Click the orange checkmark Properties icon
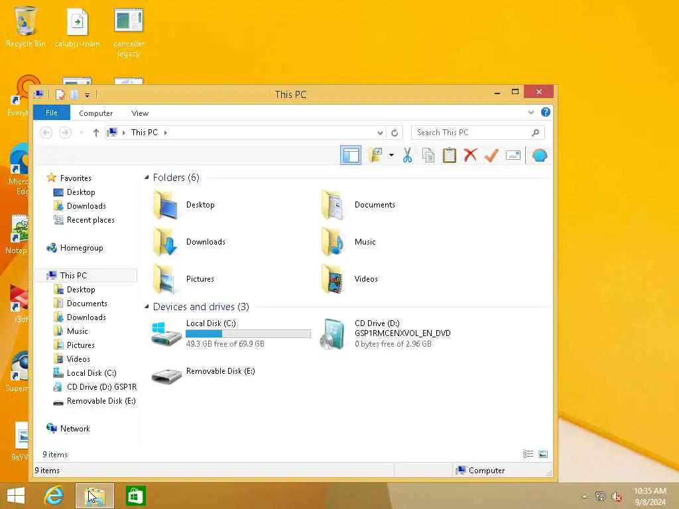Image resolution: width=679 pixels, height=509 pixels. click(491, 155)
